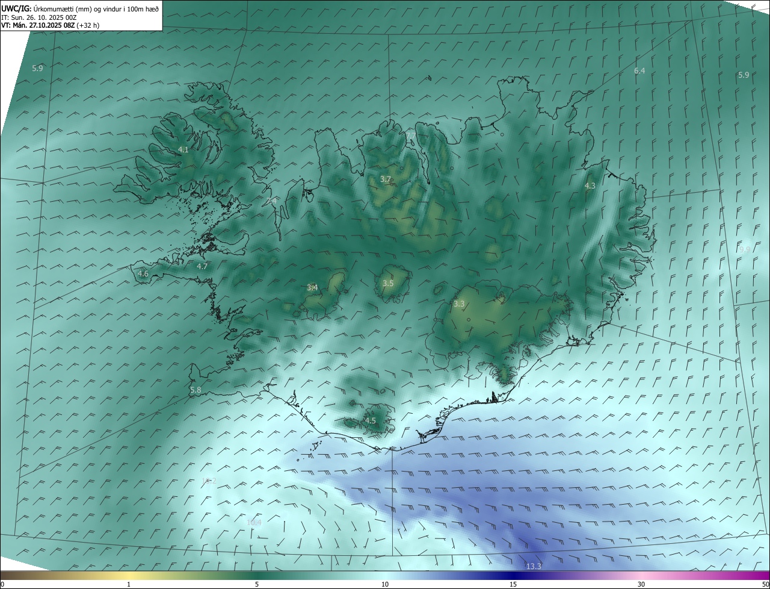Select the 4.7 value label on the map
770x589 pixels.
(202, 266)
